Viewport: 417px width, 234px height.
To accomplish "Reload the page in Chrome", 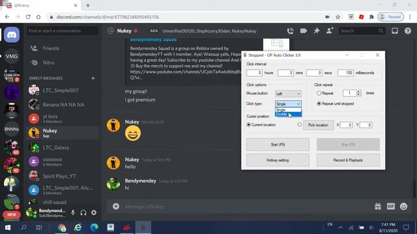I will pyautogui.click(x=28, y=17).
